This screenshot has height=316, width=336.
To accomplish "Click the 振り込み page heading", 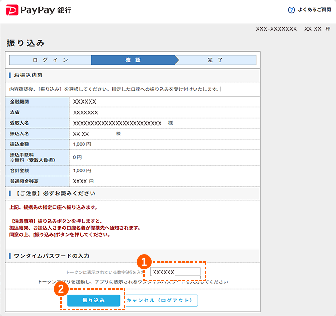I will (x=26, y=43).
